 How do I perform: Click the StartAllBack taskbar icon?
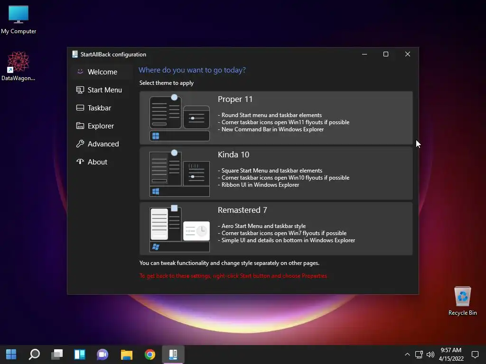173,355
